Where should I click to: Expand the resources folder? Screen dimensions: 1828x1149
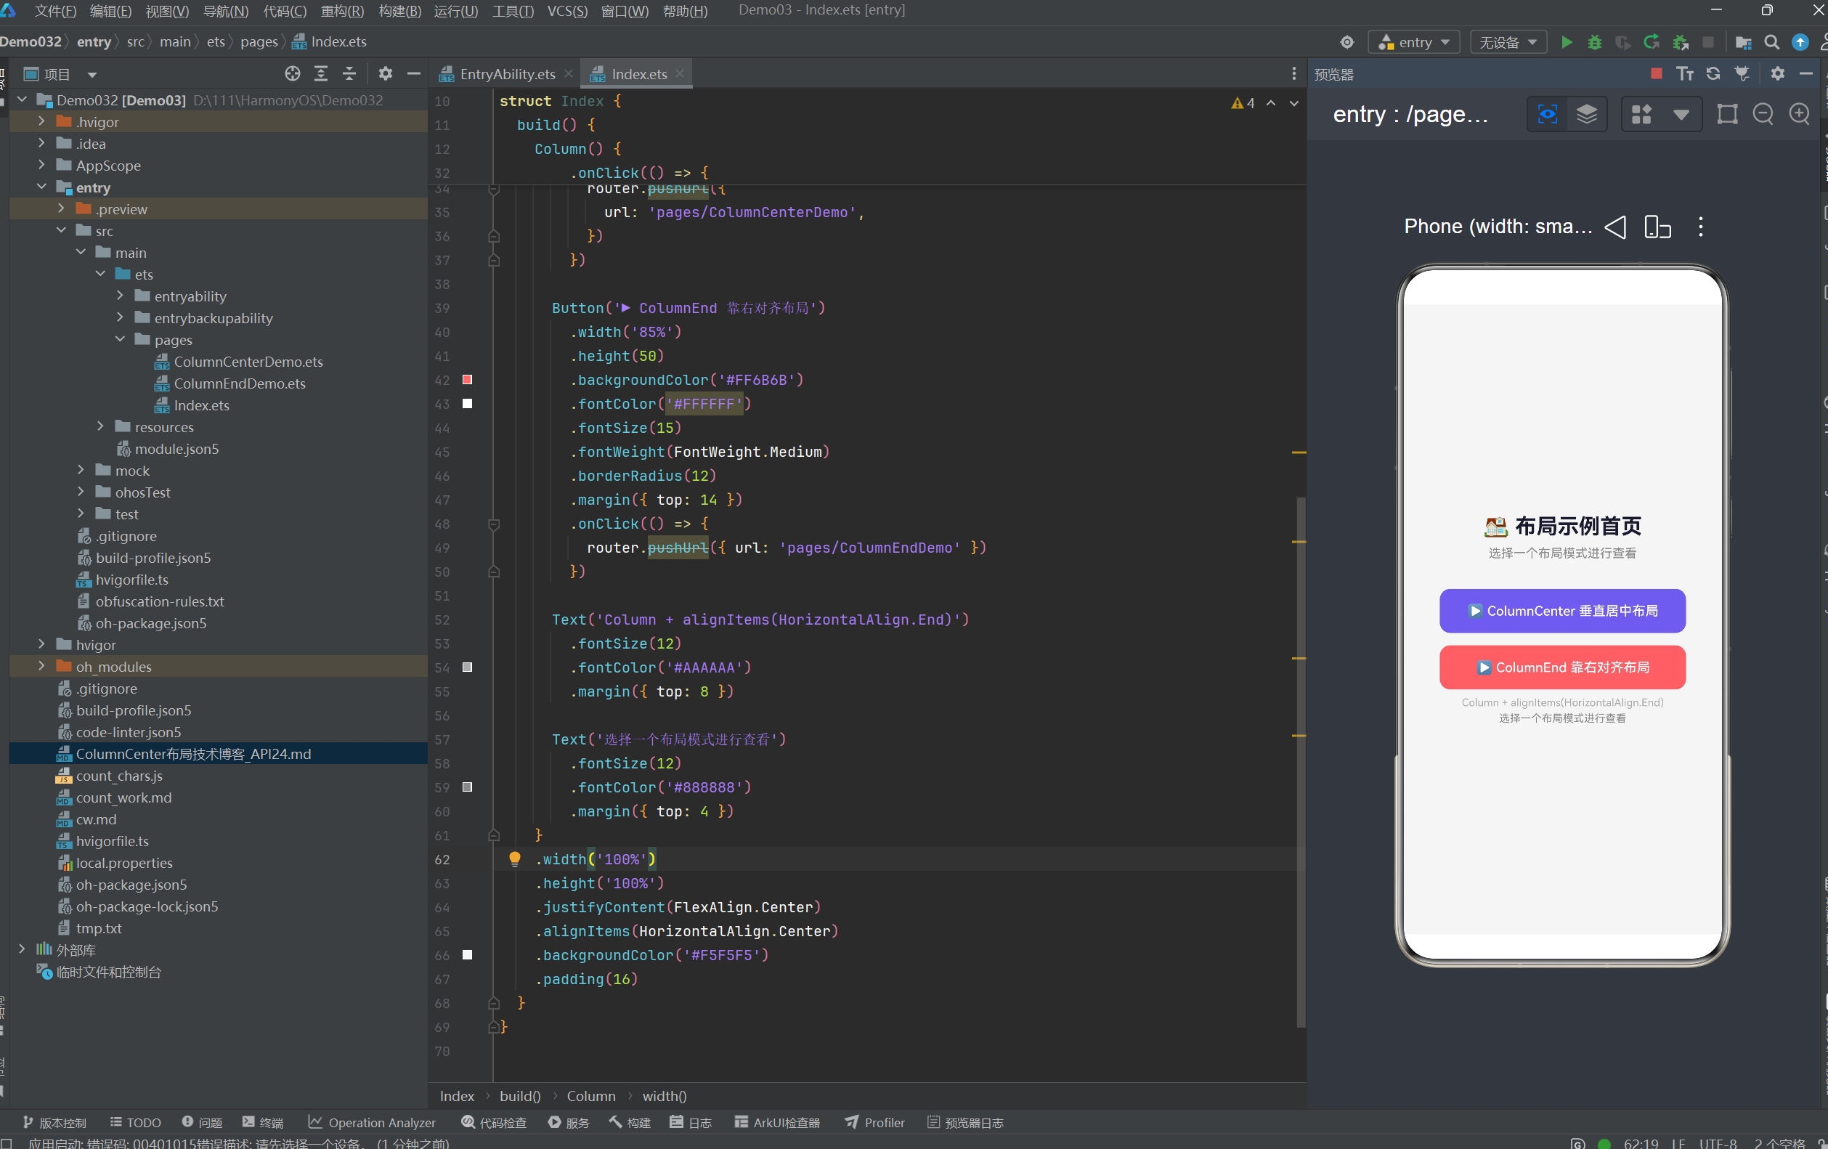pyautogui.click(x=100, y=427)
